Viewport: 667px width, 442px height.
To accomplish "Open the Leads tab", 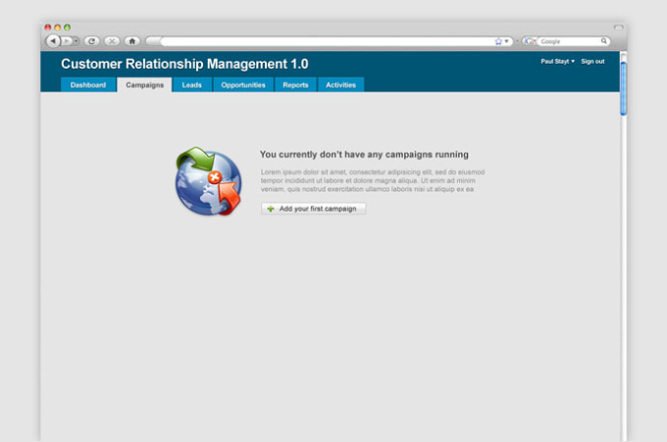I will pos(192,84).
